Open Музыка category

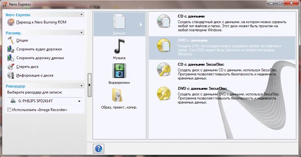[119, 58]
